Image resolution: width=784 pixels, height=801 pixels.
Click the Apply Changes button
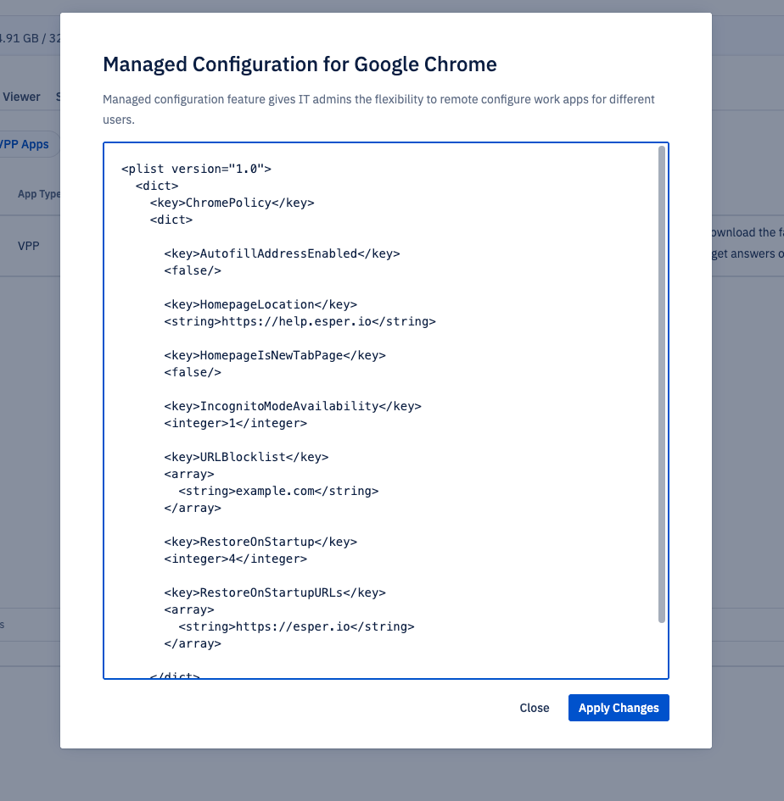click(x=619, y=708)
